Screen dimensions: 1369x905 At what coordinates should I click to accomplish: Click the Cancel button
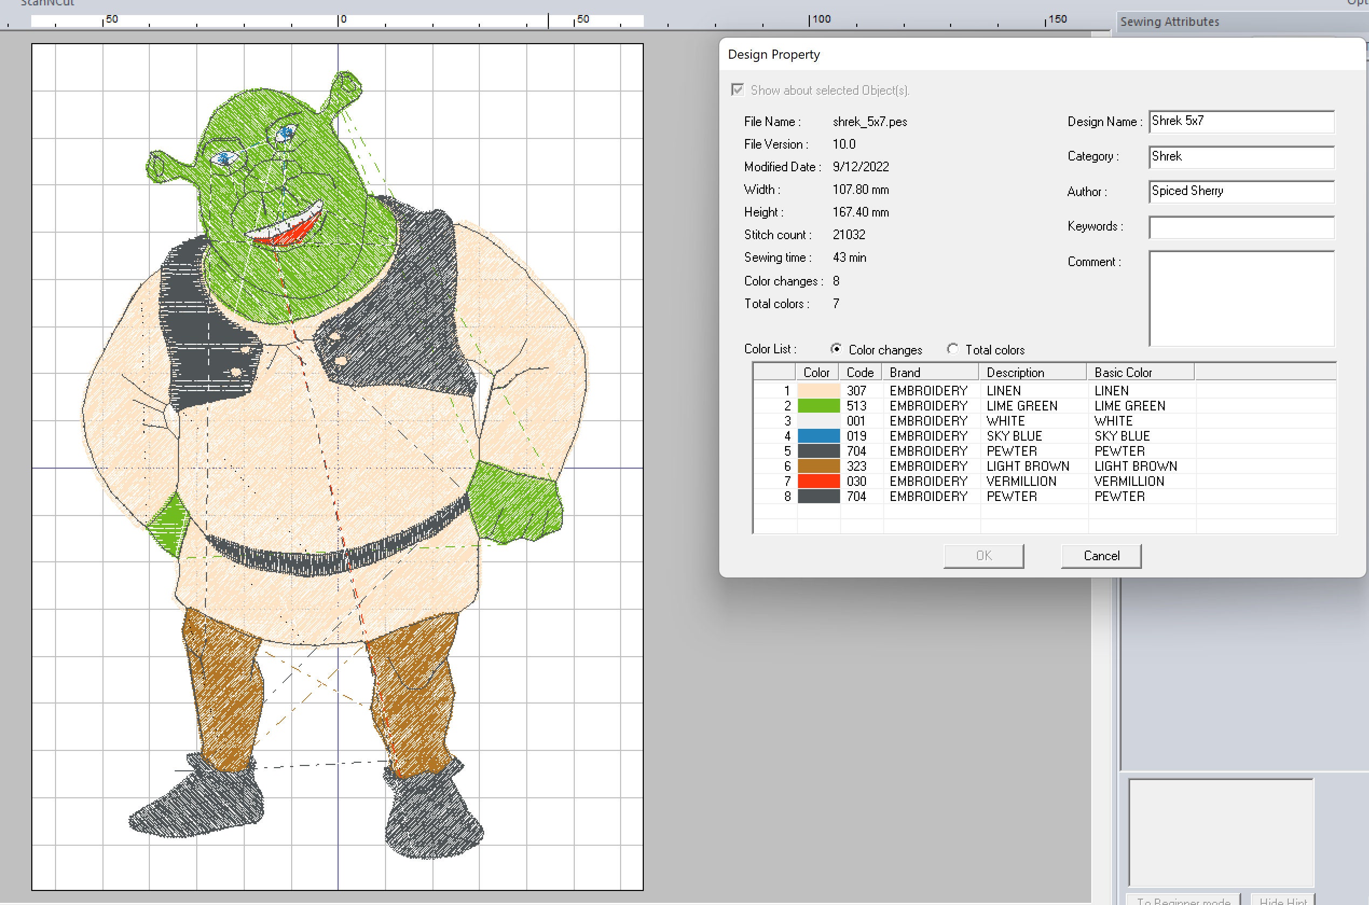1100,555
